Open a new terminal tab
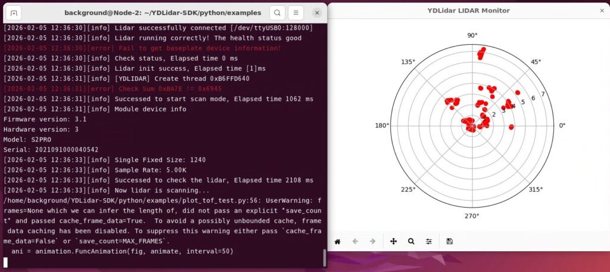Image resolution: width=610 pixels, height=272 pixels. 15,12
